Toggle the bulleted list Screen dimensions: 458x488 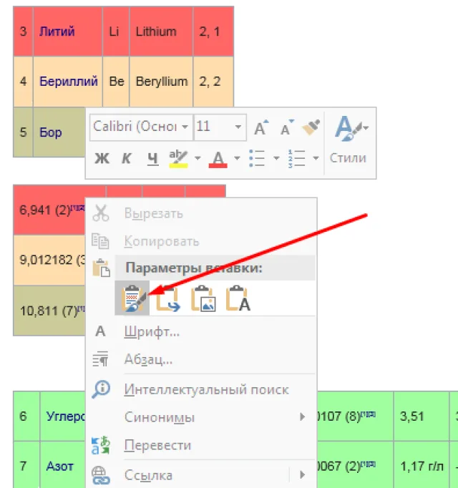pos(257,158)
